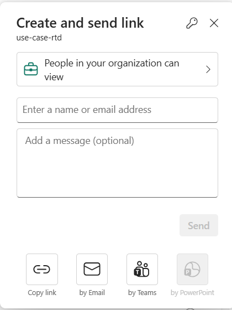Click the Send button

point(199,225)
